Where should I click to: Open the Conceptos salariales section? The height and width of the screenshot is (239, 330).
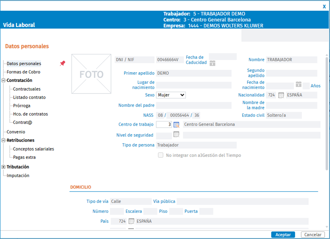coord(33,149)
